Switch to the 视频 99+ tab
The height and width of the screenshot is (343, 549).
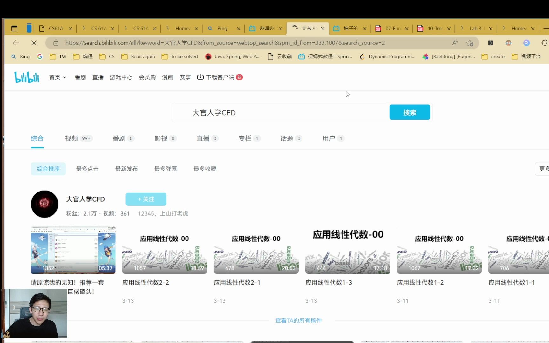[x=78, y=138]
